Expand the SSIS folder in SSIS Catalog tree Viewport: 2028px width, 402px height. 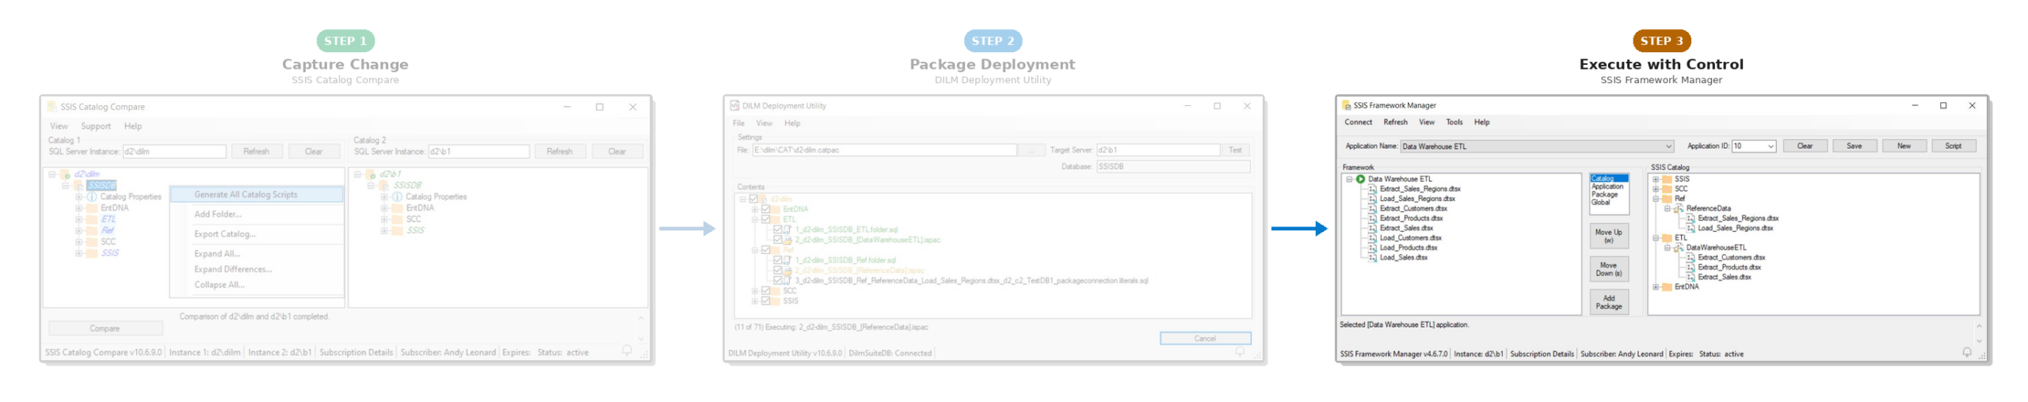[x=1655, y=180]
